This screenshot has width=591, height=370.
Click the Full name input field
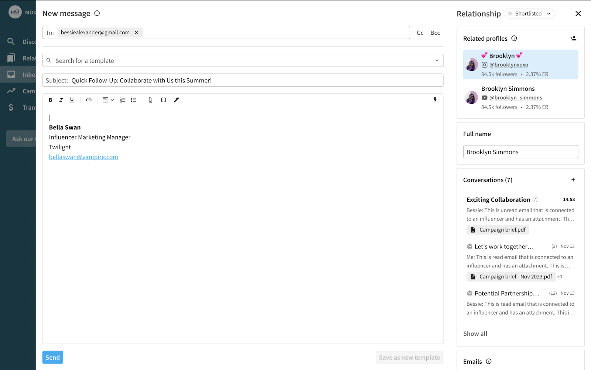[520, 152]
